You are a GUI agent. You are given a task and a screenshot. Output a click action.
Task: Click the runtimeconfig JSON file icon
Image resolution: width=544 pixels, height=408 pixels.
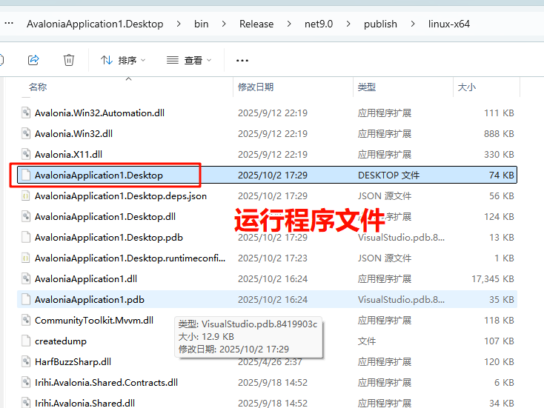26,258
